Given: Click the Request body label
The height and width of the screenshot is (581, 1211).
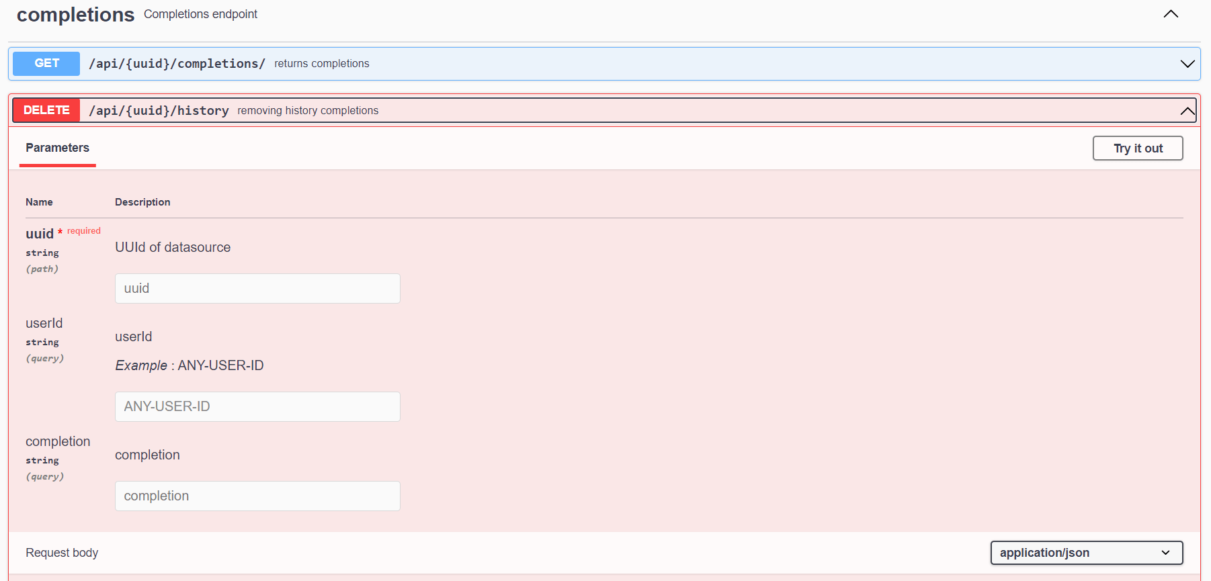Looking at the screenshot, I should pyautogui.click(x=62, y=553).
